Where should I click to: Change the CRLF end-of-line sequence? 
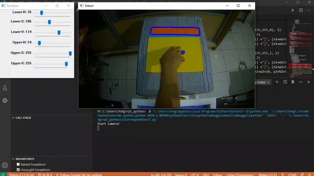pos(206,175)
